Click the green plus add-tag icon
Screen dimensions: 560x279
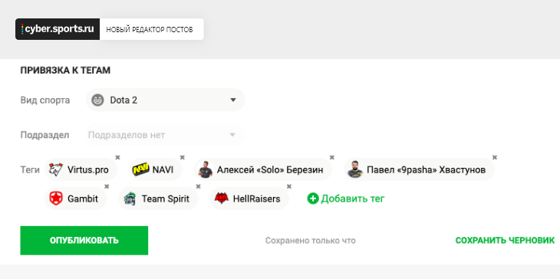point(312,199)
